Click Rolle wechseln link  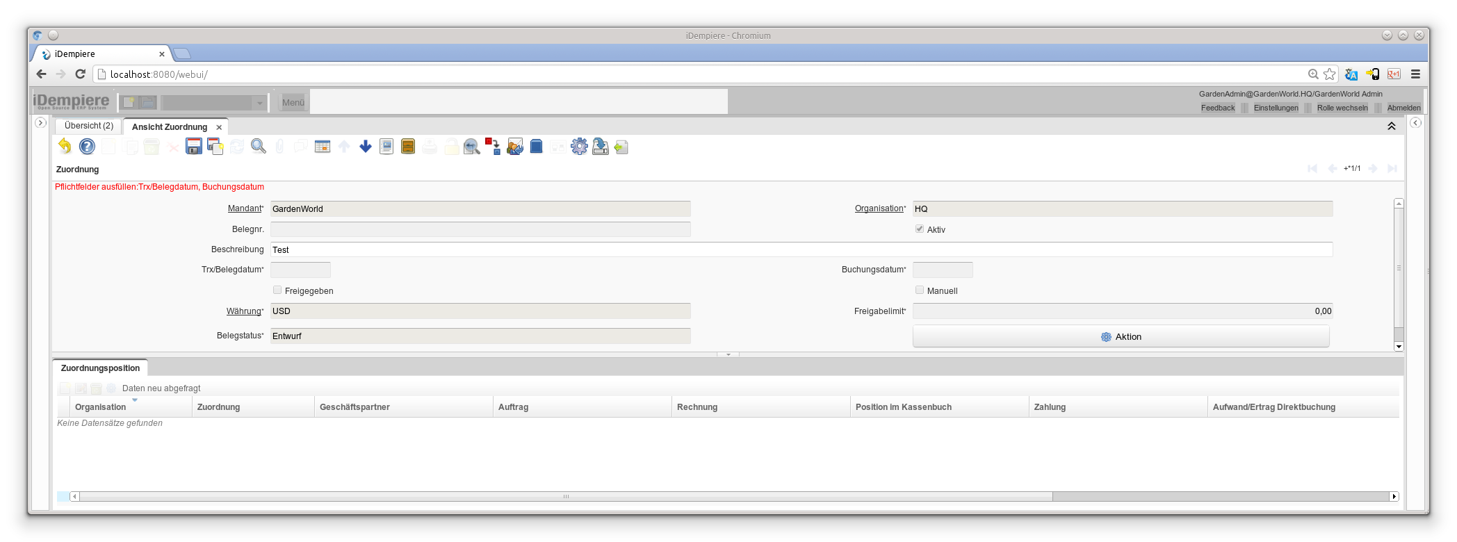1342,108
